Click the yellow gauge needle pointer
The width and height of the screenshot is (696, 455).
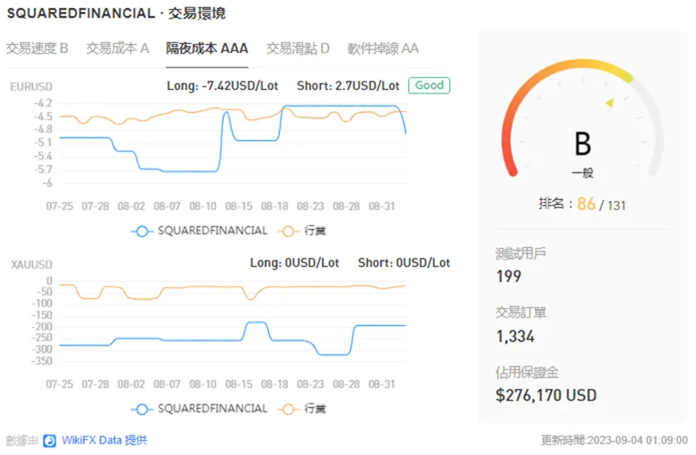click(x=610, y=103)
